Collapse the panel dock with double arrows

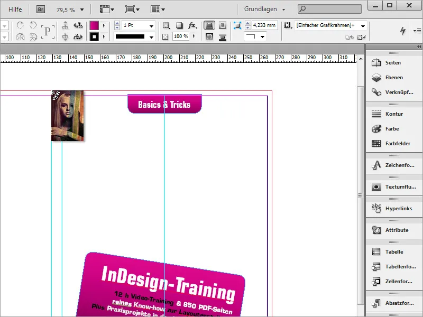[x=419, y=47]
